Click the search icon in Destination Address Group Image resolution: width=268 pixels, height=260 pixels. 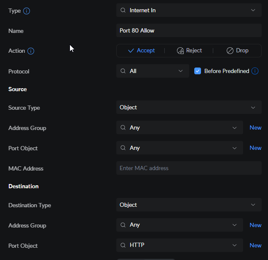123,225
